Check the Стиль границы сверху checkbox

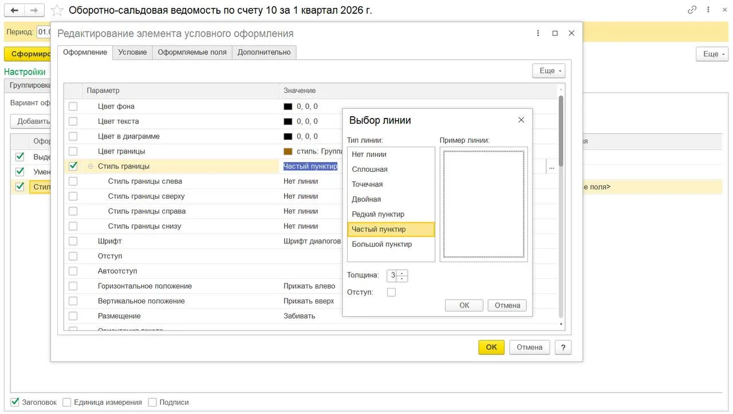point(73,196)
